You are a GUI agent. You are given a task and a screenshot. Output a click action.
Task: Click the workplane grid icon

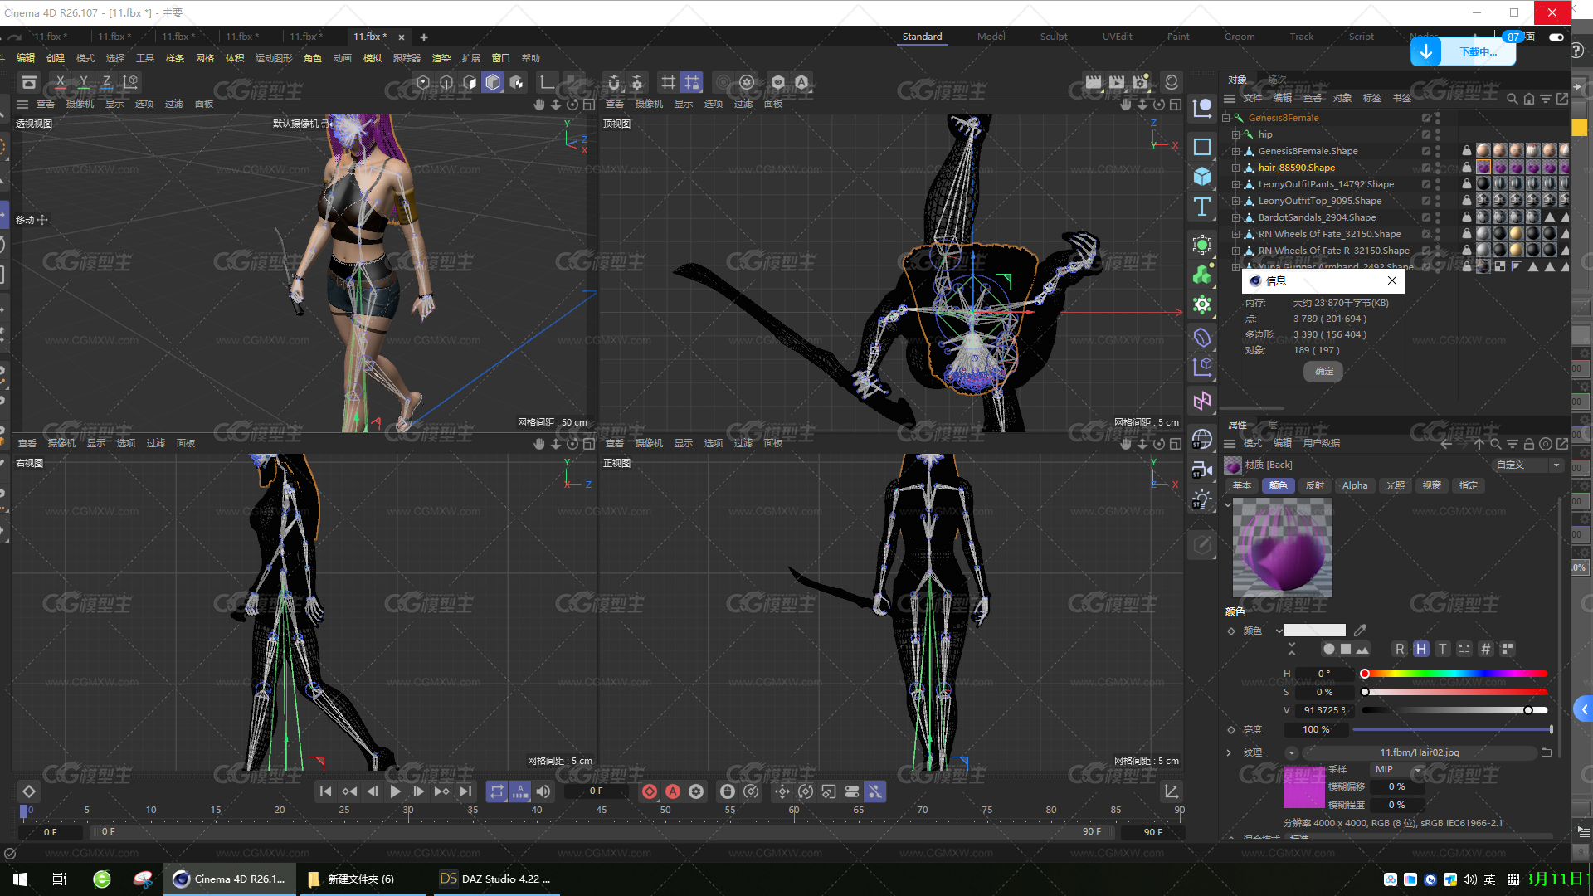[x=668, y=82]
